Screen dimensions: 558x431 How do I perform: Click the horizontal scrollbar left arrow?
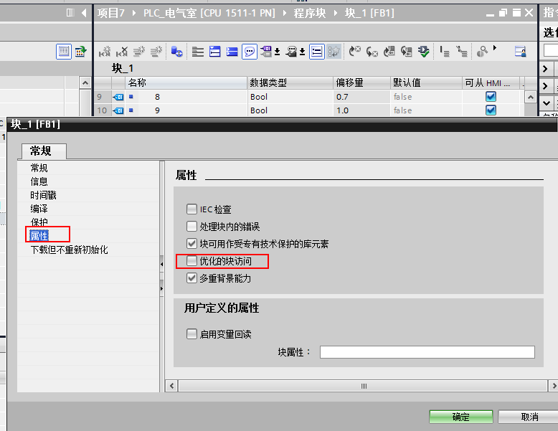172,386
